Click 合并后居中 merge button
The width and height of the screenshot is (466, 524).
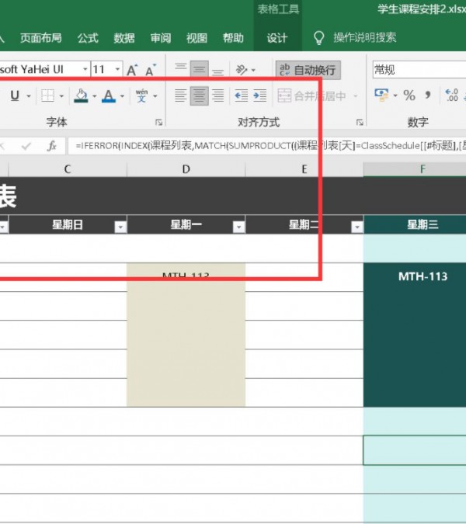click(311, 96)
